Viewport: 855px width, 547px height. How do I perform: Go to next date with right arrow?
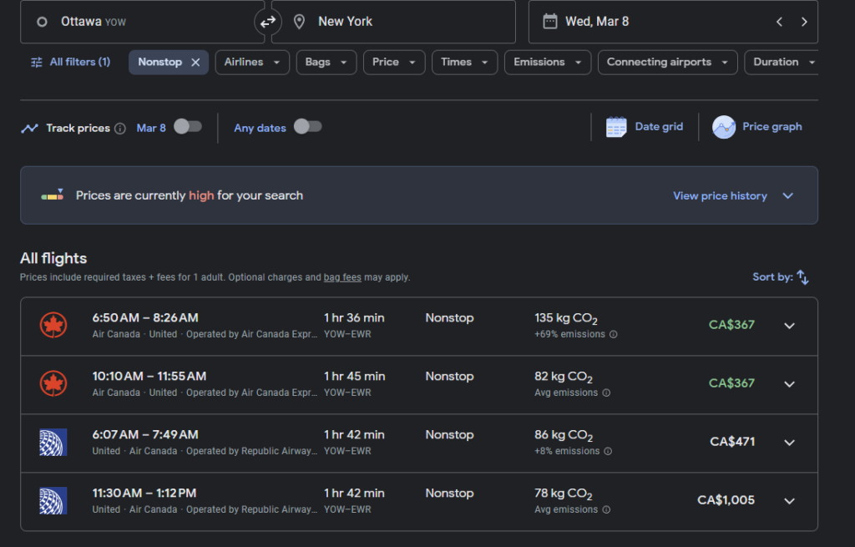(x=804, y=22)
